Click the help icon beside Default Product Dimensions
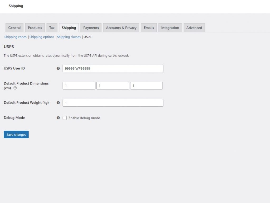The image size is (270, 203). point(15,88)
